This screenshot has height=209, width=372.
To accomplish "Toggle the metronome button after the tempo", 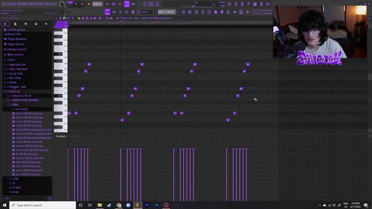I will click(108, 4).
